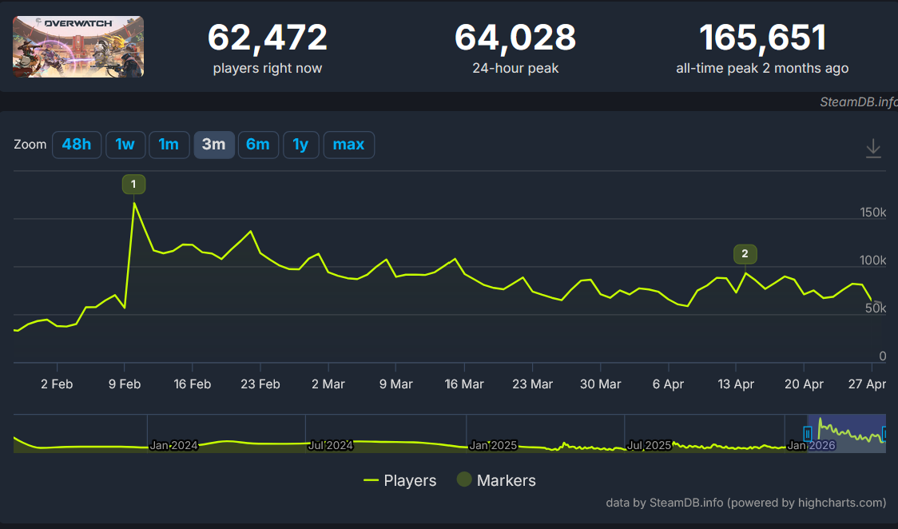
Task: Grab the left navigator range handle
Action: click(808, 433)
